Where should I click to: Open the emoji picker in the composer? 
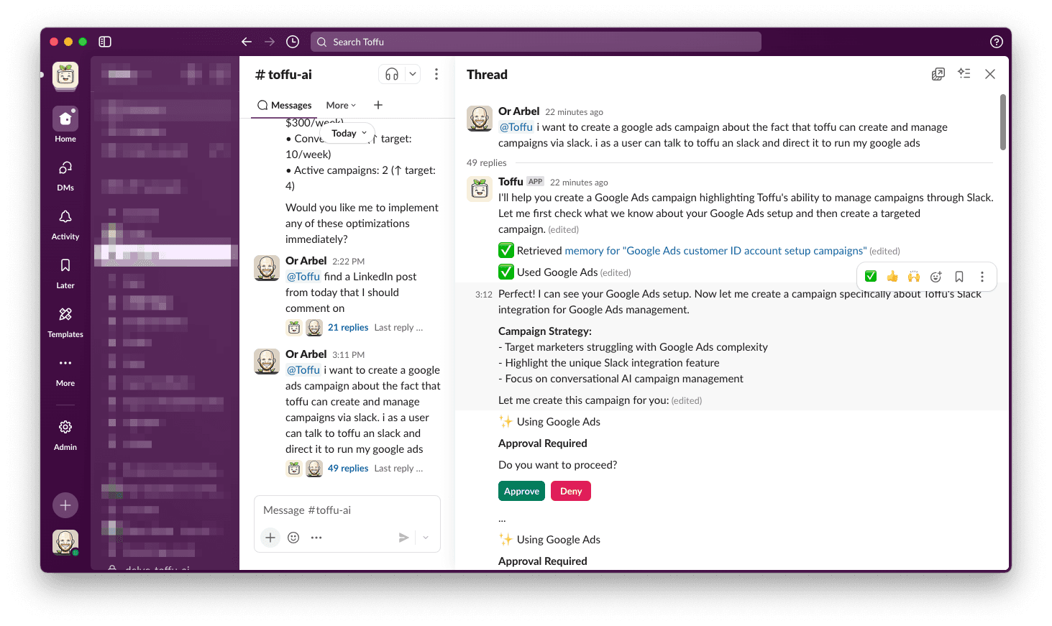point(293,538)
